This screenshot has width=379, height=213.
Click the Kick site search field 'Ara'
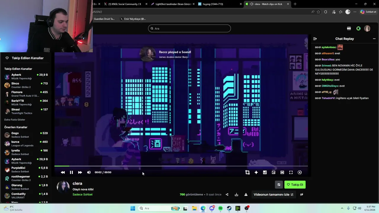(x=189, y=28)
